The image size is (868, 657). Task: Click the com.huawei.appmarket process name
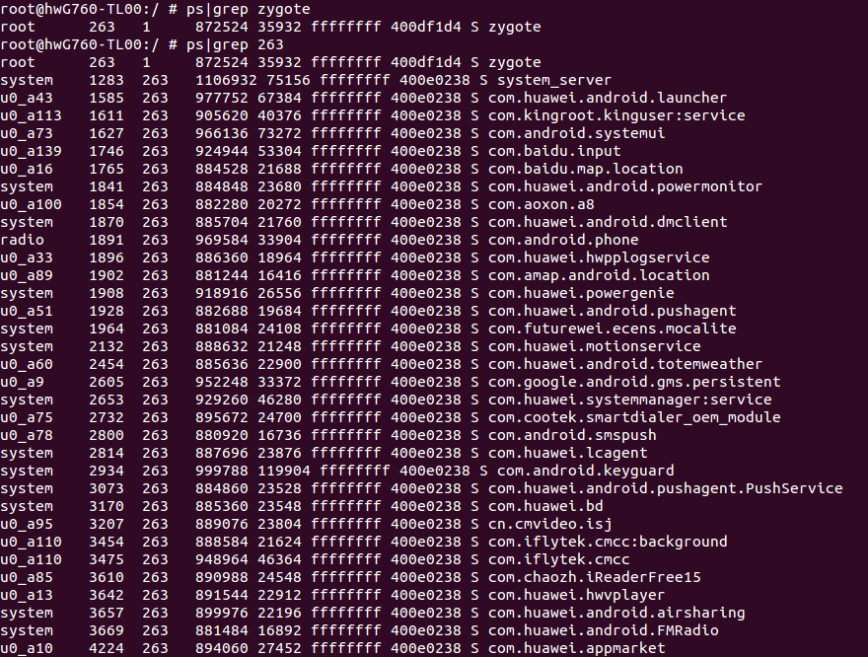click(x=576, y=648)
